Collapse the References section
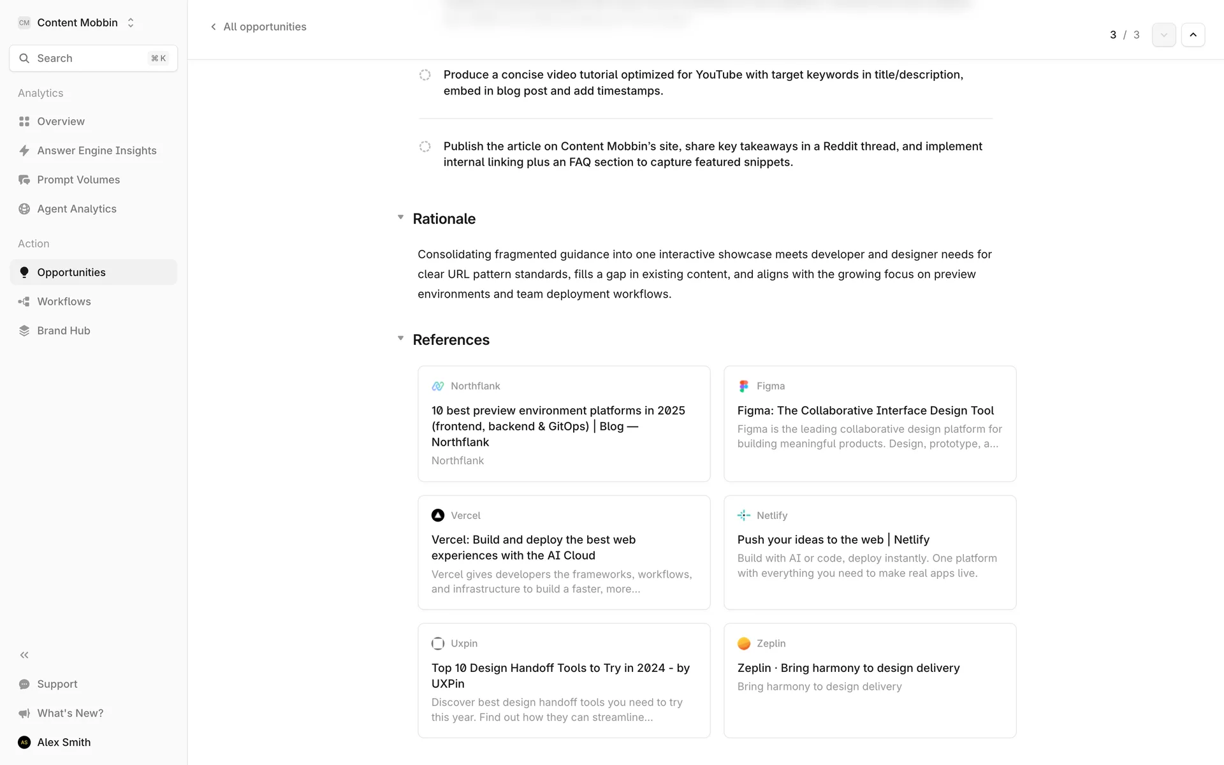 [400, 339]
